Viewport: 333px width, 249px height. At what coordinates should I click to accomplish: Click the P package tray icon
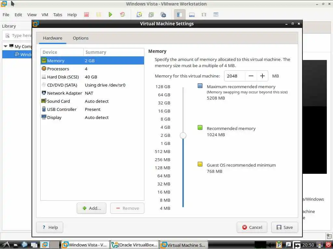coord(279,245)
